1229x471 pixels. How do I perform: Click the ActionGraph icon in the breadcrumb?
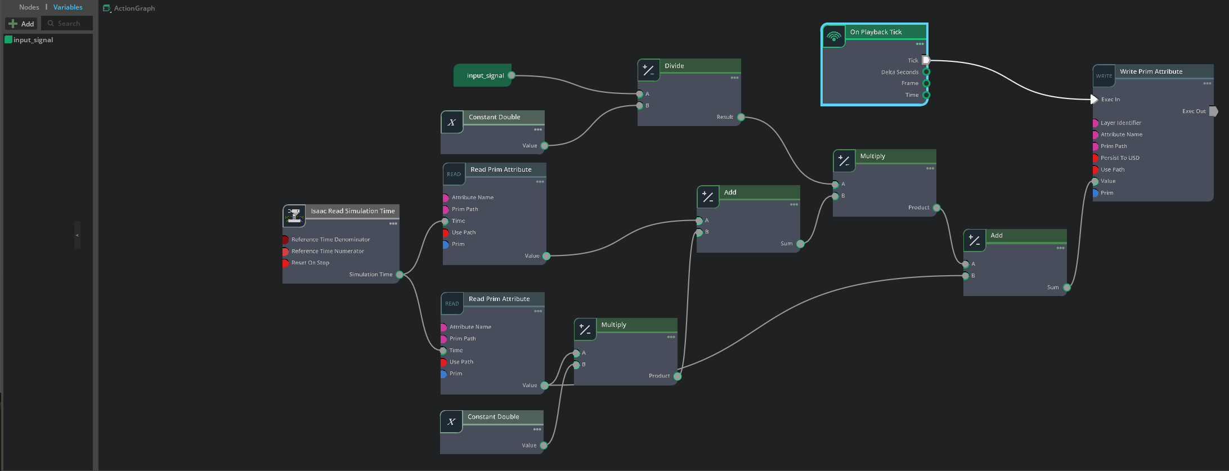point(106,8)
